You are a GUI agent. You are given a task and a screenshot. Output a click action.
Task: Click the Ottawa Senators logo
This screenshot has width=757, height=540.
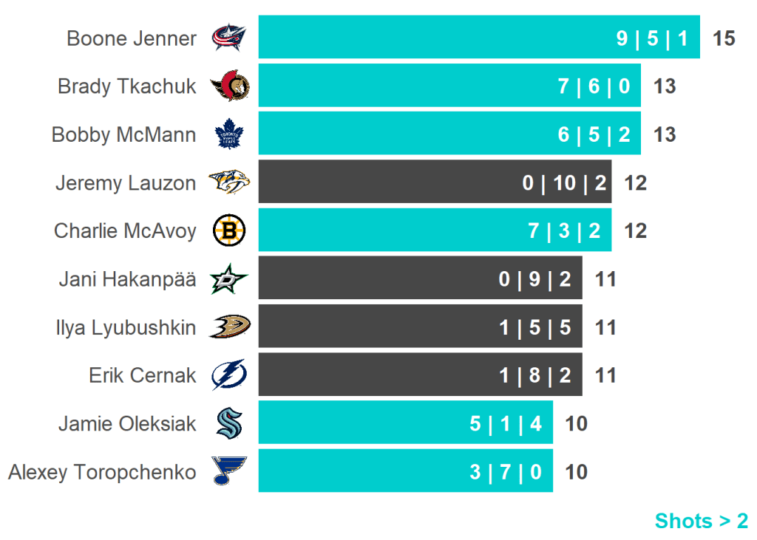pyautogui.click(x=229, y=86)
